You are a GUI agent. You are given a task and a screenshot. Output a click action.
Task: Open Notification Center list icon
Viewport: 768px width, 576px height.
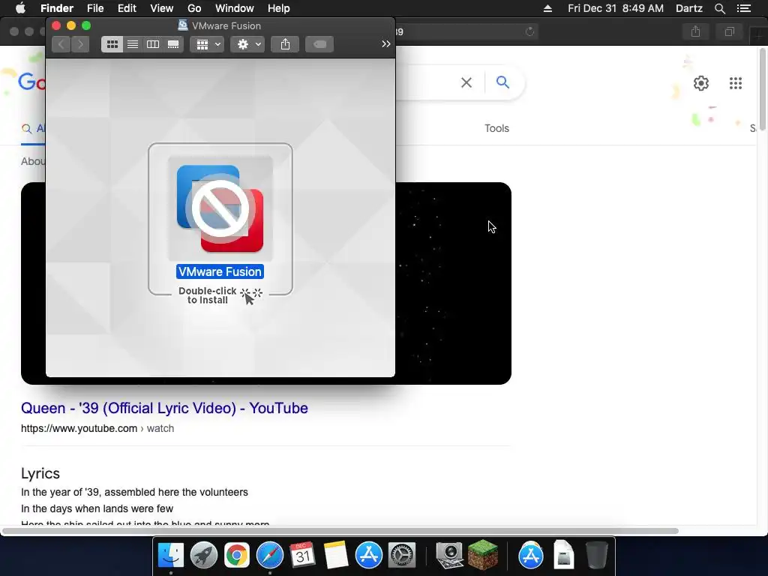(x=744, y=8)
